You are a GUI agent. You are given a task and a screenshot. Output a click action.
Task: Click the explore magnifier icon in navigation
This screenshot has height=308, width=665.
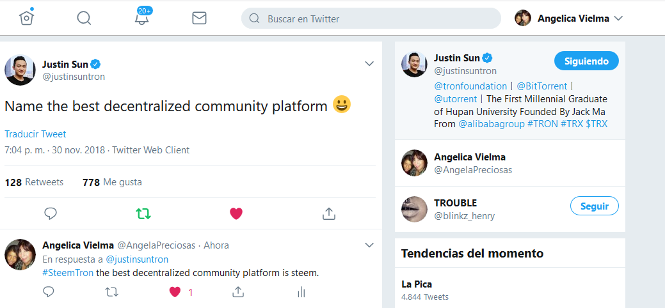(84, 18)
